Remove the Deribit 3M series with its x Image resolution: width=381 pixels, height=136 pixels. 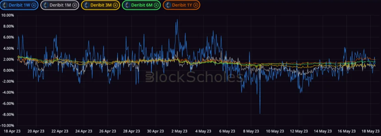coord(116,5)
